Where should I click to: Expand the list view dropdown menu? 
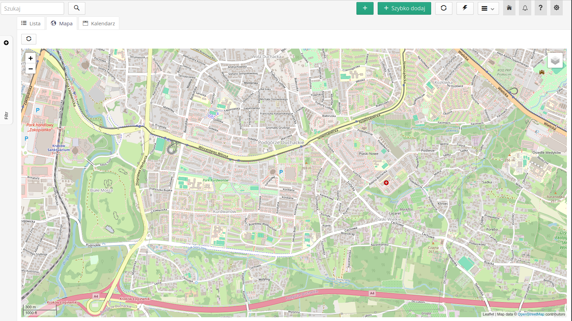click(488, 9)
